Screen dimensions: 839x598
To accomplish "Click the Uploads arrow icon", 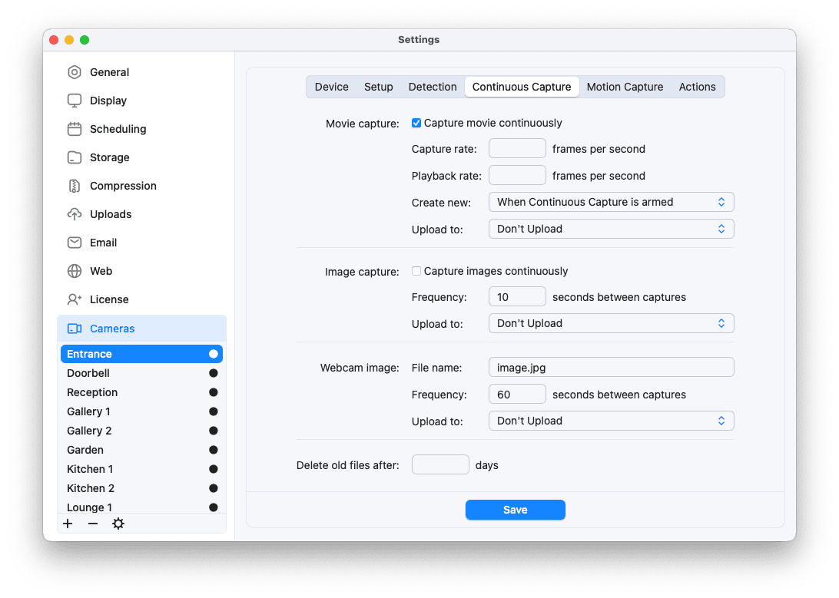I will click(x=74, y=213).
